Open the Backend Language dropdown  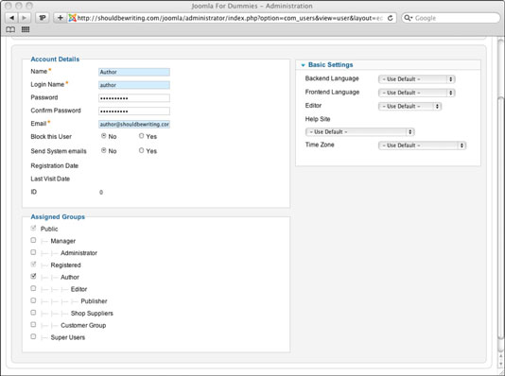click(416, 79)
